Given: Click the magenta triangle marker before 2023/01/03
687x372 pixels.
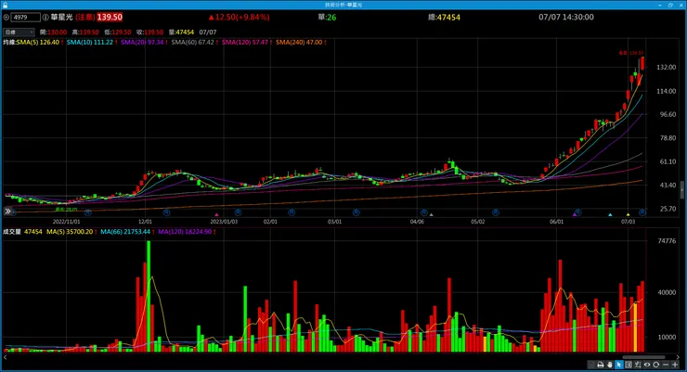Looking at the screenshot, I should click(x=216, y=215).
